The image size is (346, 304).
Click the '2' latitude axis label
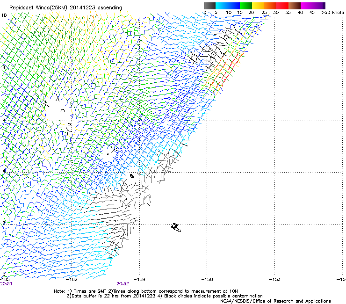[x=4, y=223]
